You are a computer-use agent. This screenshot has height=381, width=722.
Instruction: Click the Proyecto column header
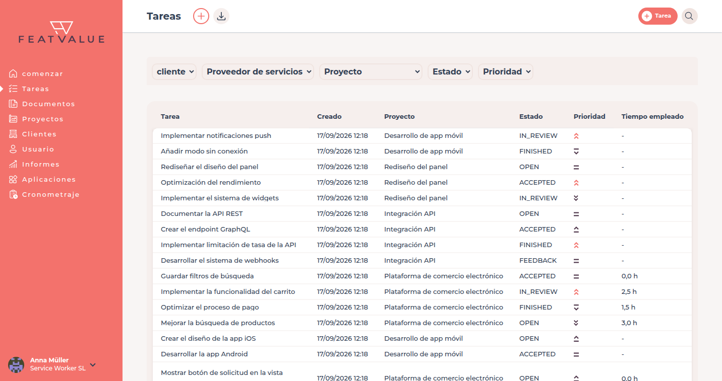click(x=399, y=116)
